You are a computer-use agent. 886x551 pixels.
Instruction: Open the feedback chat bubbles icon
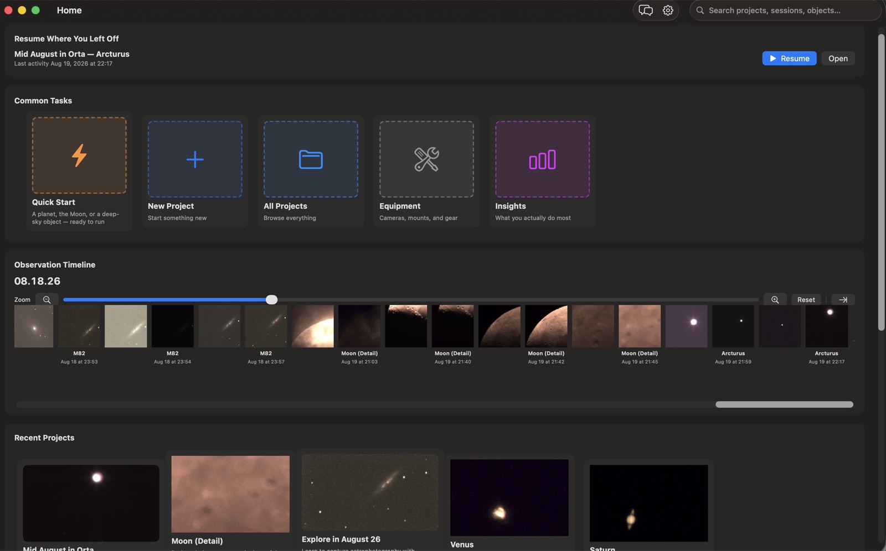click(x=646, y=11)
